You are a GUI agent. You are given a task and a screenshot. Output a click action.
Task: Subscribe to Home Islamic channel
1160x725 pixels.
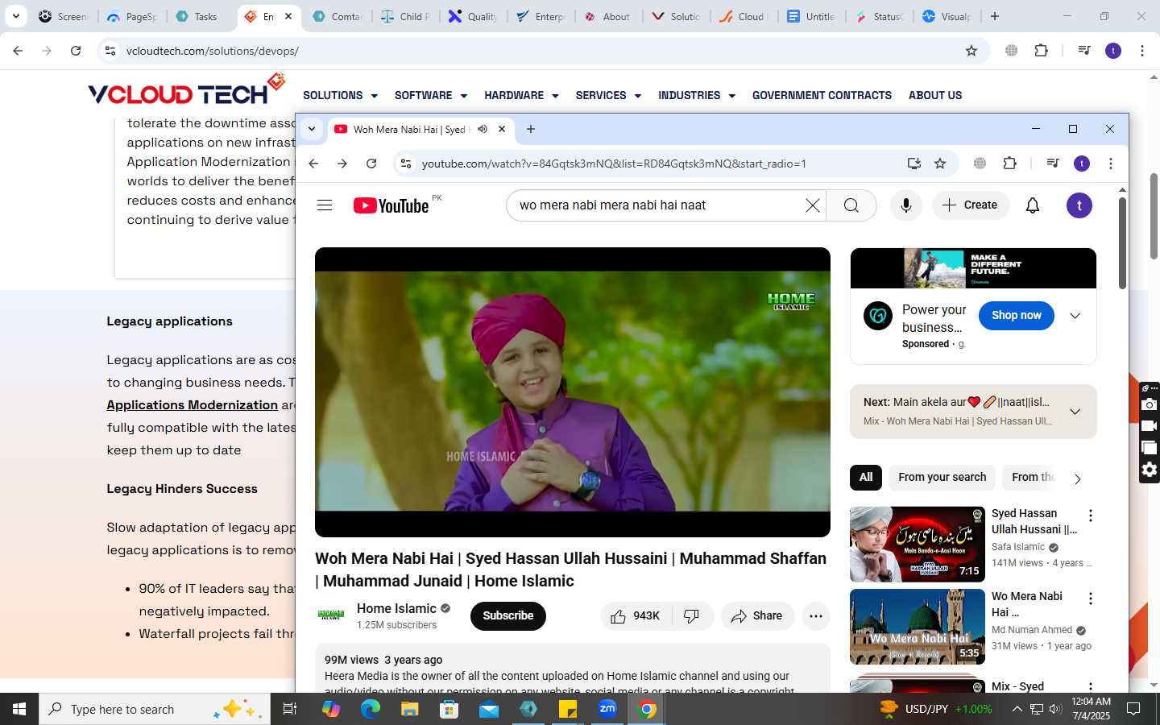pyautogui.click(x=508, y=616)
